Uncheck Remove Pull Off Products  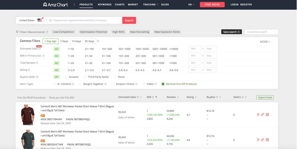tap(163, 84)
